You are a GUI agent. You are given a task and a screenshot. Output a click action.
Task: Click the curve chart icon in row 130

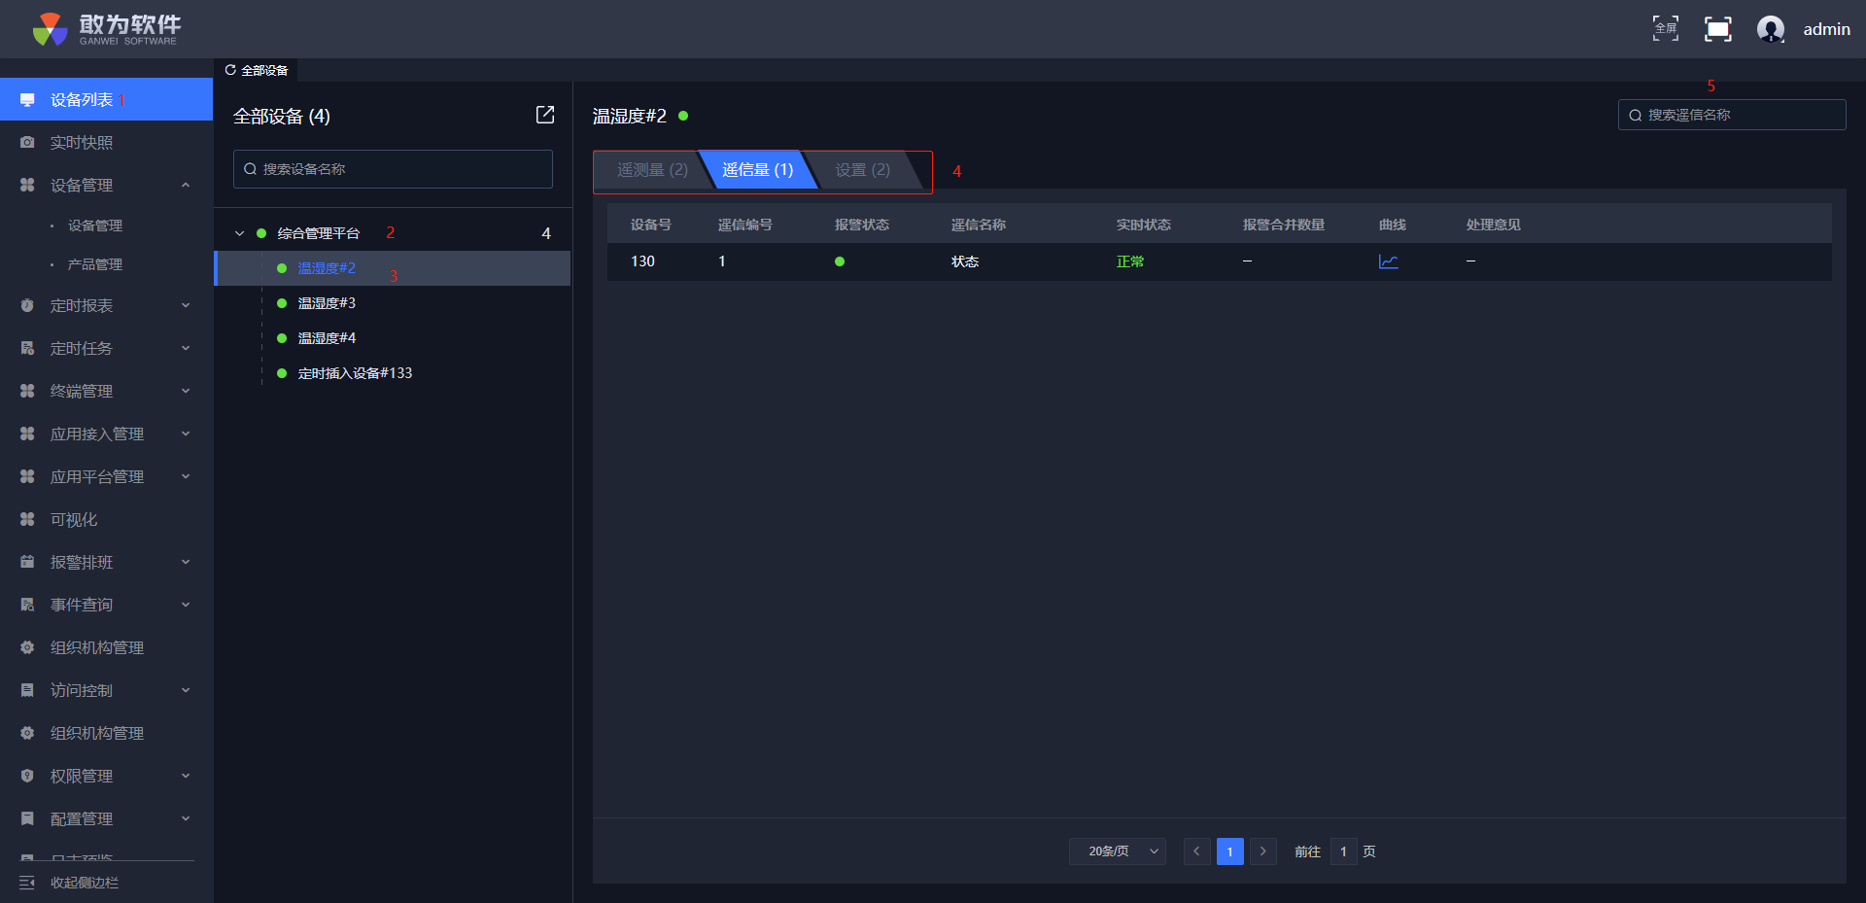coord(1388,261)
